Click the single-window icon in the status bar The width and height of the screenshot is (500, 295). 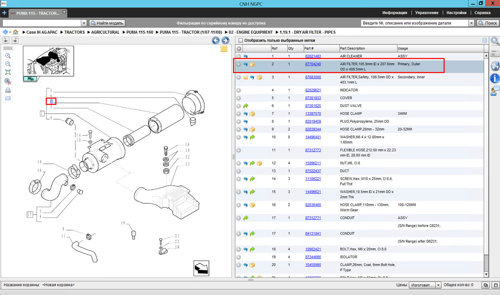[x=496, y=285]
